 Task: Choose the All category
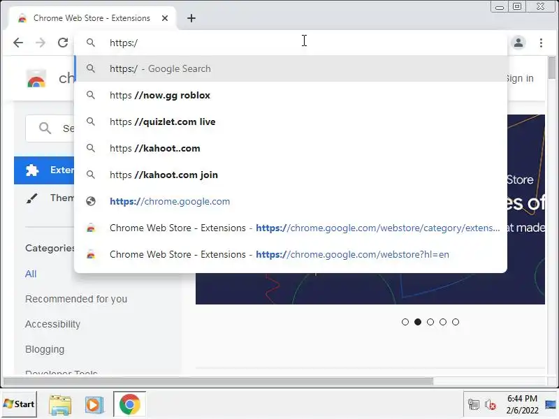coord(31,274)
